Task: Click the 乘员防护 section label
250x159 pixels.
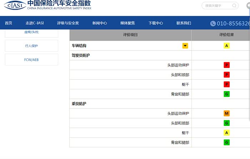Action: point(79,104)
